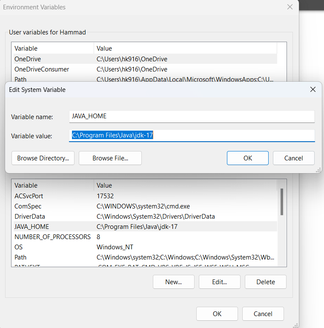324x328 pixels.
Task: Confirm Edit System Variable with OK
Action: (248, 158)
